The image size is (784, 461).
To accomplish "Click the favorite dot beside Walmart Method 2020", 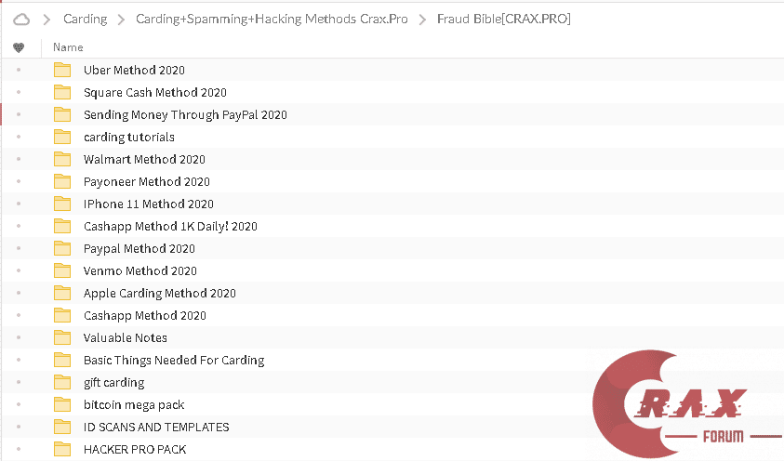I will tap(19, 160).
